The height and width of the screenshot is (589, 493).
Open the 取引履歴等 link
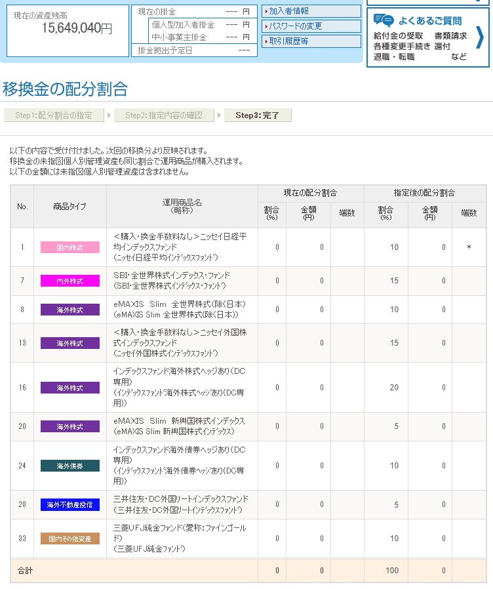(x=288, y=41)
